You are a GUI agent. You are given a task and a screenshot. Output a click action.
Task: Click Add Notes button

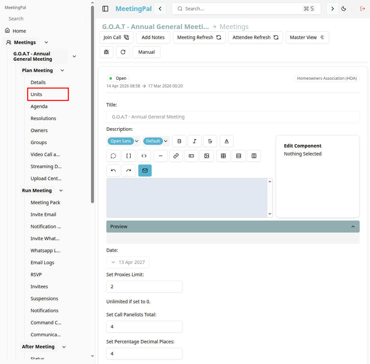[x=153, y=37]
